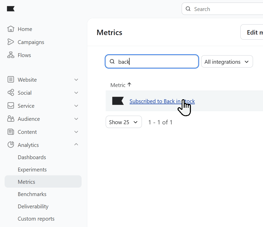Click the Metrics page heading
Screen dimensions: 263x227
click(x=110, y=33)
